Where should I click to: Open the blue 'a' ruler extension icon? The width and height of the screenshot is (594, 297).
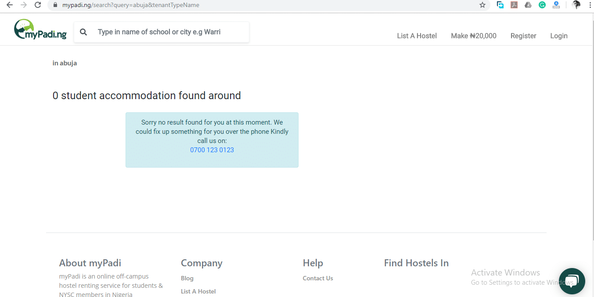(556, 5)
